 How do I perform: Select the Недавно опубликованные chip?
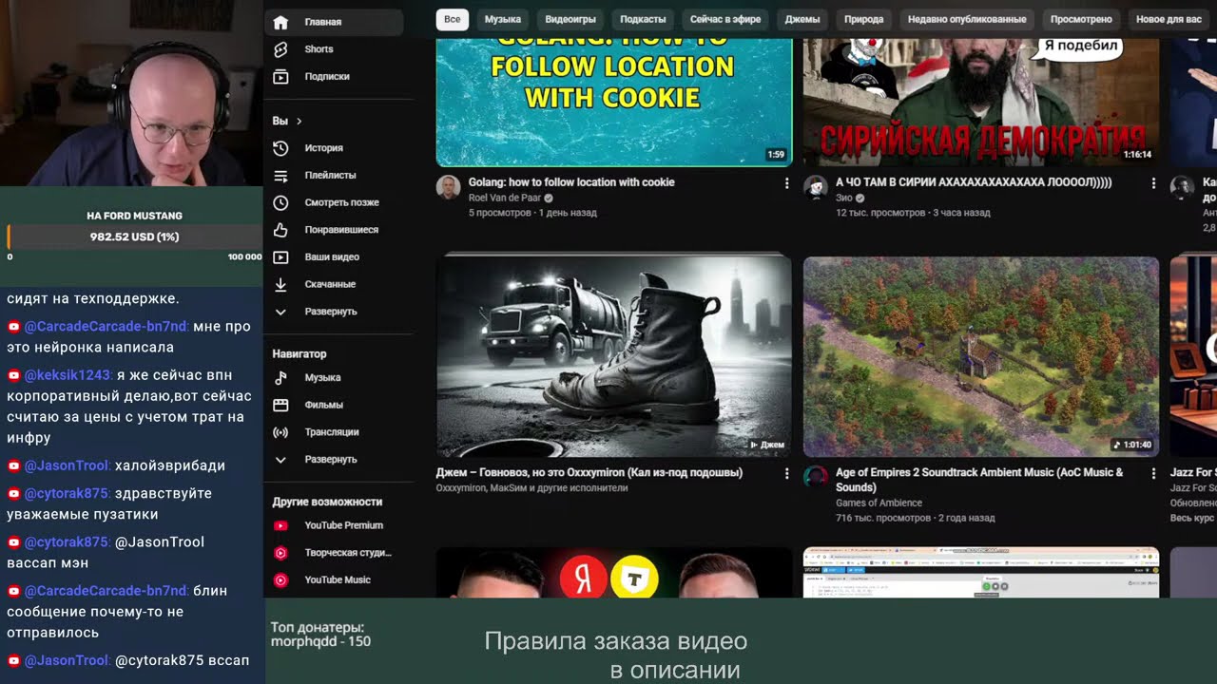[x=967, y=19]
